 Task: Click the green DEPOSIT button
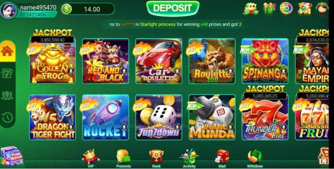[173, 8]
